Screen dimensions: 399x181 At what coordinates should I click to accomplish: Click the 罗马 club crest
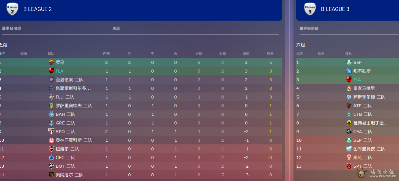click(x=51, y=63)
